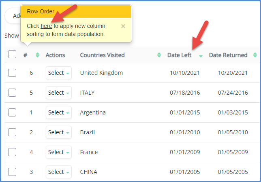Sort table by Countries Visited header
Viewport: 261px width, 182px height.
coord(102,55)
